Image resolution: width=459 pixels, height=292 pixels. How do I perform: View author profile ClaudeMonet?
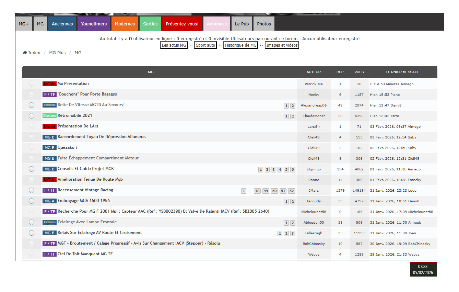[314, 116]
